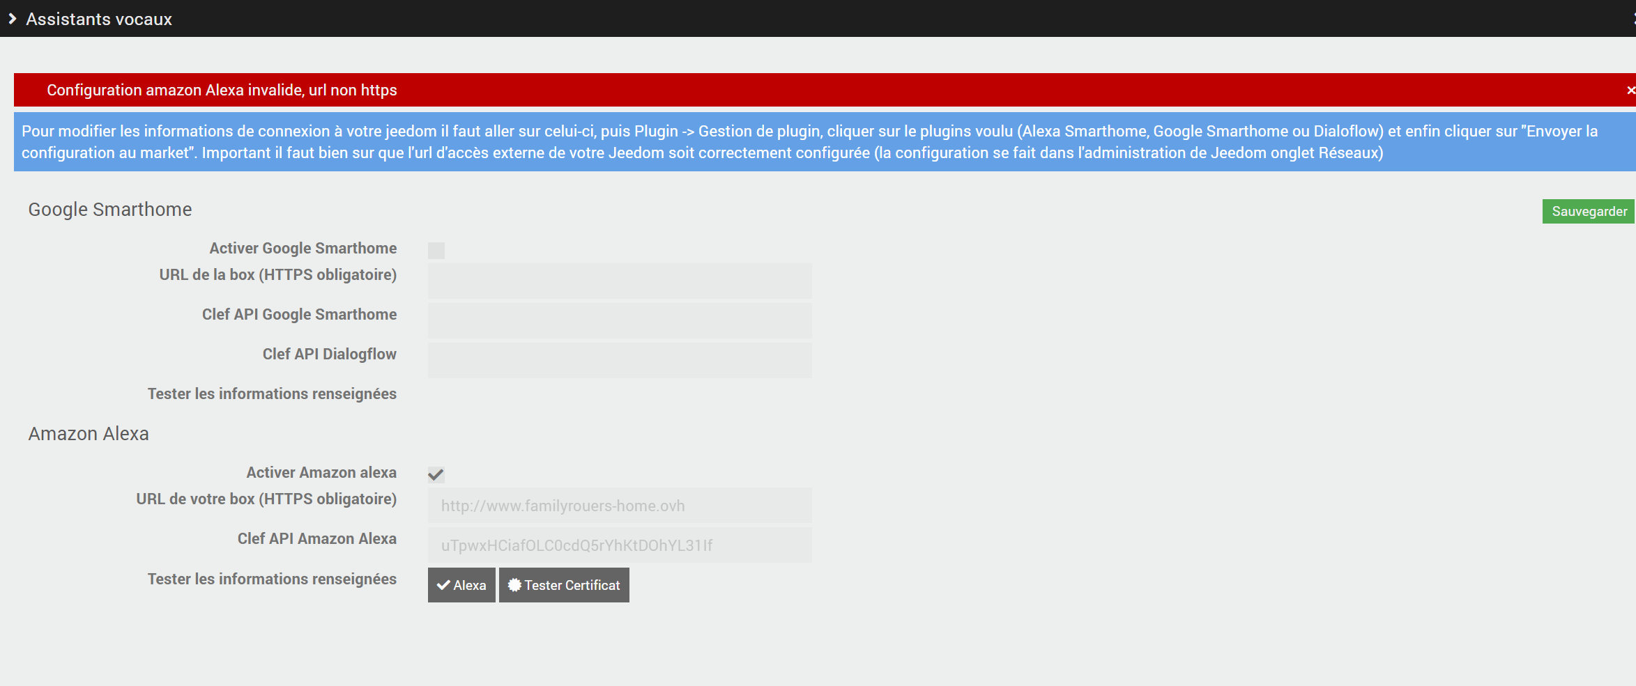Click the Assistants vocaux title text
1636x686 pixels.
99,19
